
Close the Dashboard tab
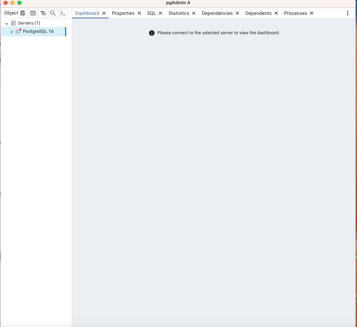pos(104,13)
